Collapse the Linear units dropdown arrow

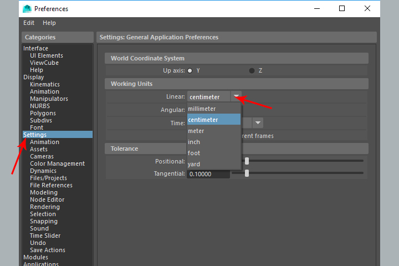(237, 96)
